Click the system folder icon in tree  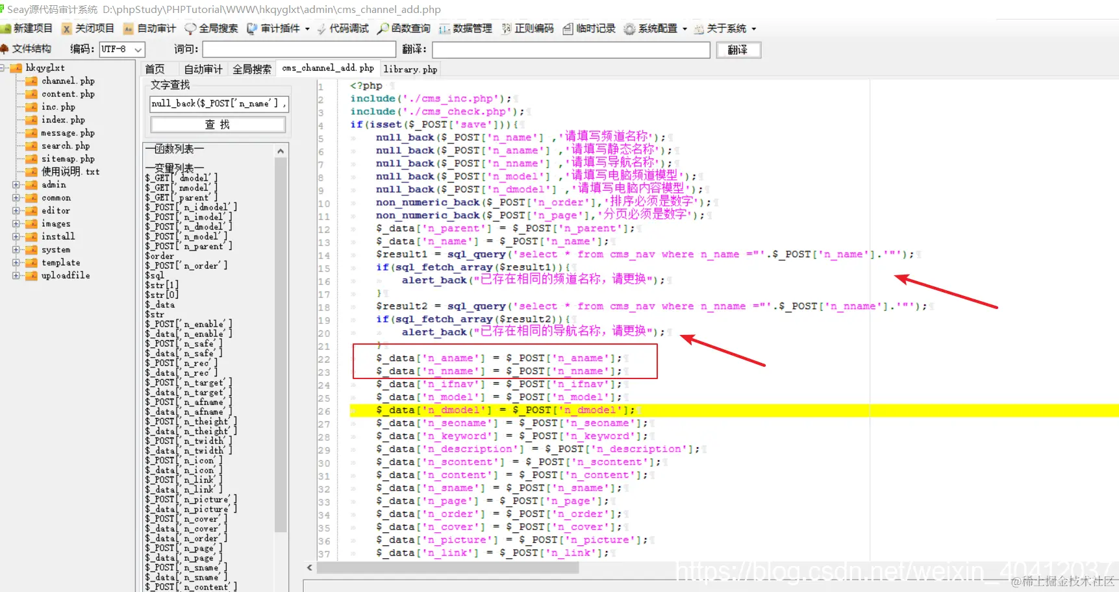coord(31,250)
